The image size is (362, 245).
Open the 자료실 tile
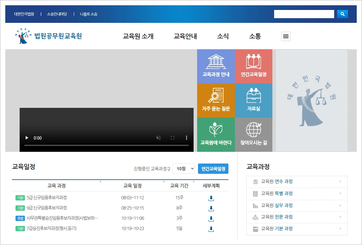[254, 101]
